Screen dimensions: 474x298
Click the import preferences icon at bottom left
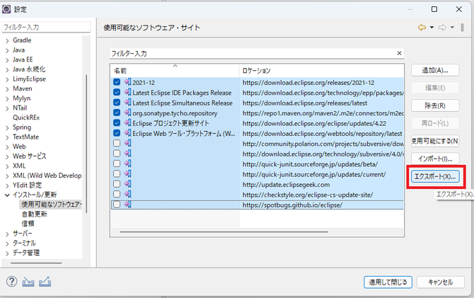28,282
